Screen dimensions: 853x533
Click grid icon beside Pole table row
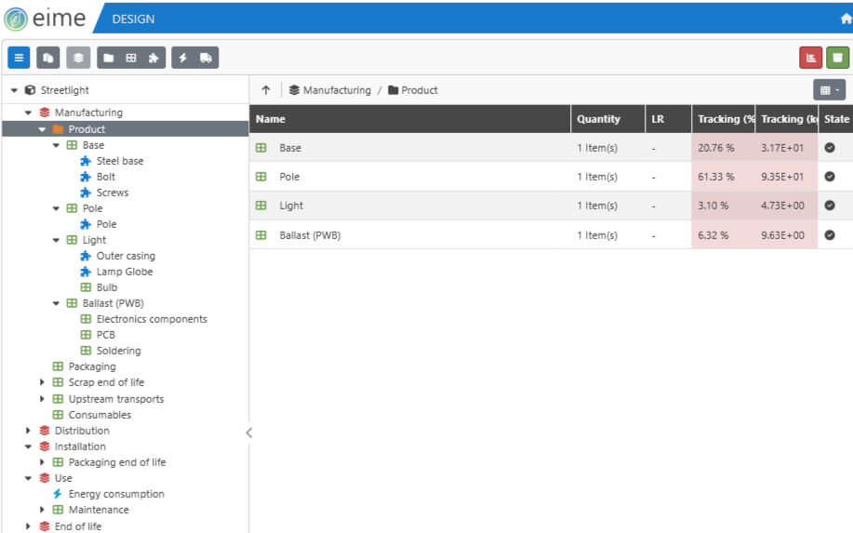click(261, 177)
